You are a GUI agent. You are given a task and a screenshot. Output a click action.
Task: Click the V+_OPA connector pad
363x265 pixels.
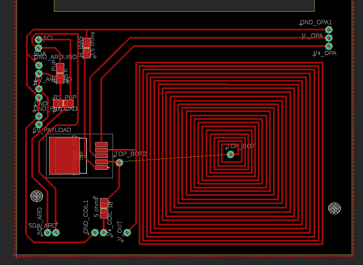(x=329, y=46)
